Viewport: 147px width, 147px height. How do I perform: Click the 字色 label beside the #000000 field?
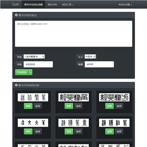tap(19, 65)
